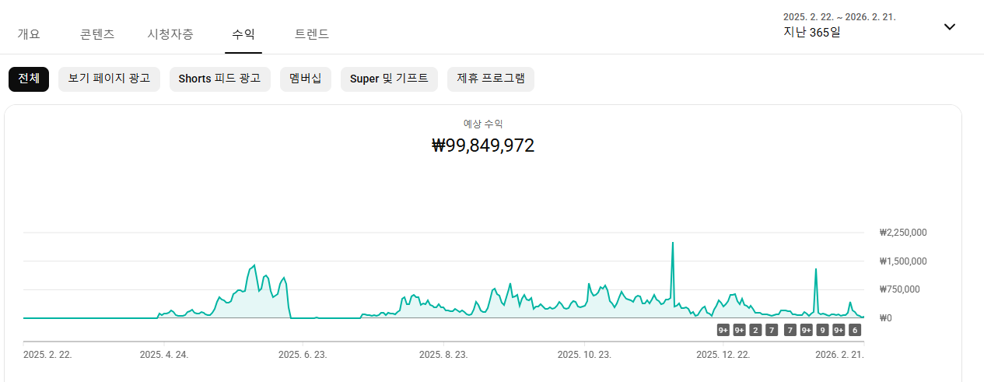Screen dimensions: 984x382
Task: Choose the 제휴 프로그램 filter chip
Action: [x=491, y=79]
